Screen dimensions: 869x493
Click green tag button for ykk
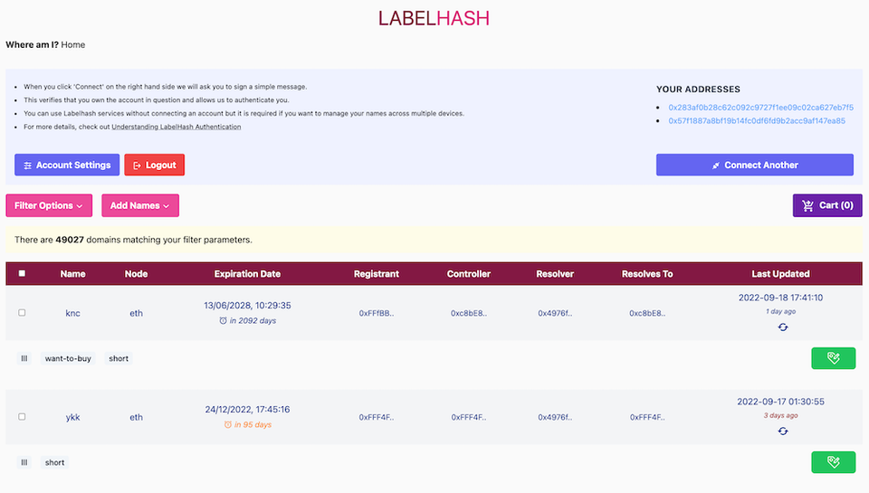833,462
